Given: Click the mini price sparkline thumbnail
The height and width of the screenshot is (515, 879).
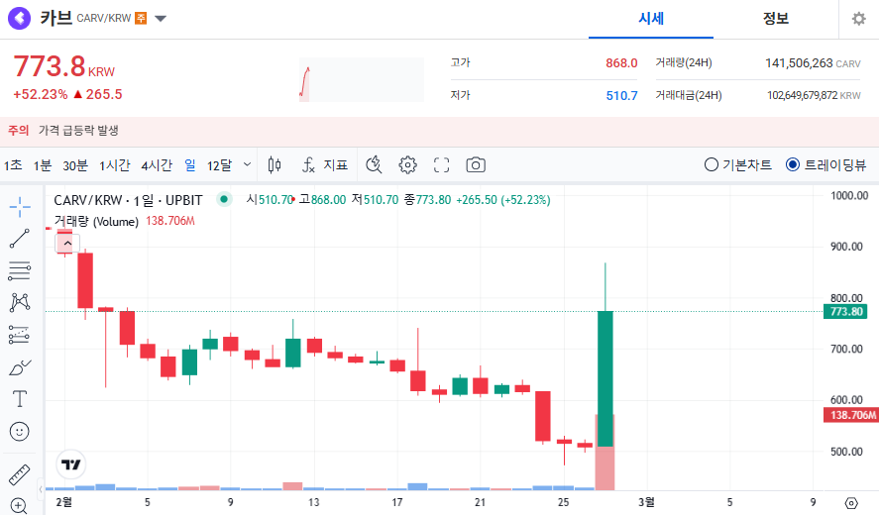Looking at the screenshot, I should coord(361,79).
